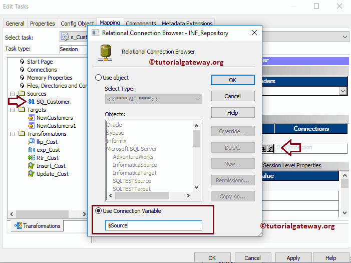The width and height of the screenshot is (351, 263).
Task: Click the Insert_Cust update strategy icon
Action: coord(31,166)
